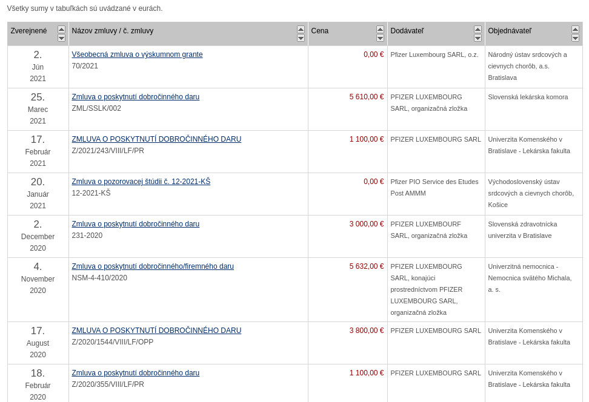
Task: Sort Zverejnené column ascending with up arrow
Action: (x=61, y=30)
